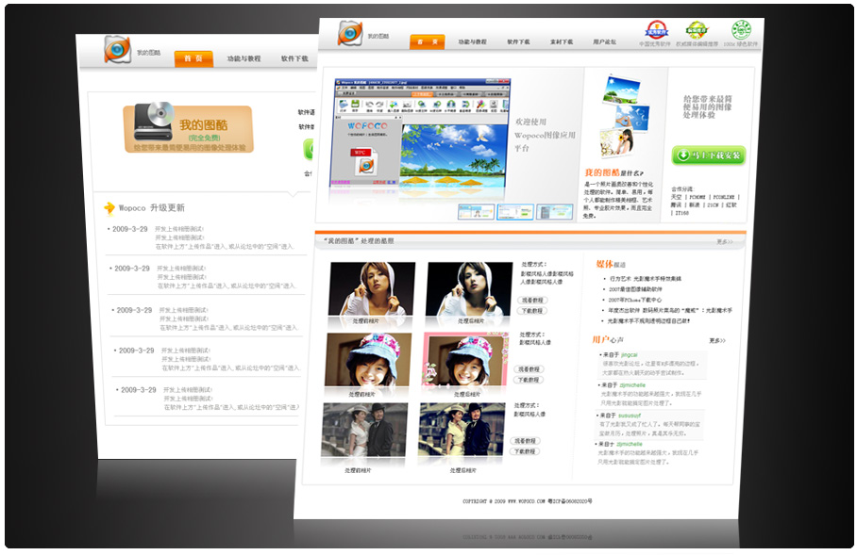
Task: Open the blue hat girl 处理前相片 photo
Action: (368, 360)
